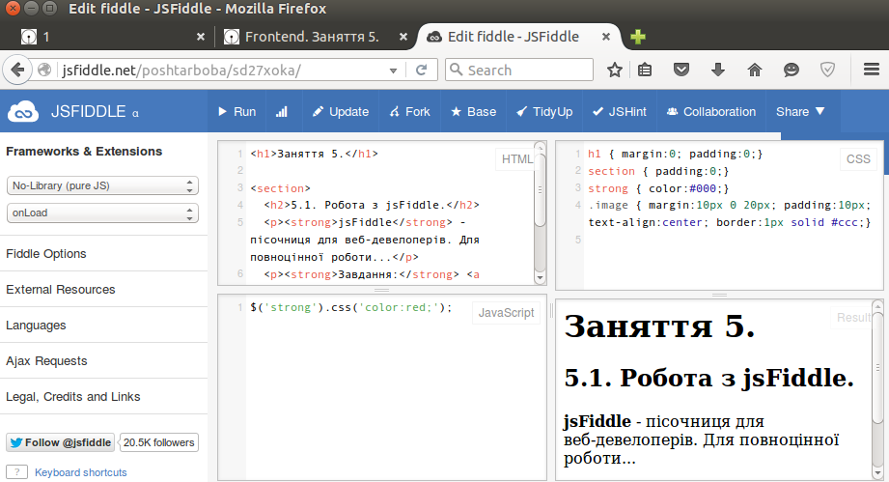
Task: Fork the current fiddle
Action: pos(410,112)
